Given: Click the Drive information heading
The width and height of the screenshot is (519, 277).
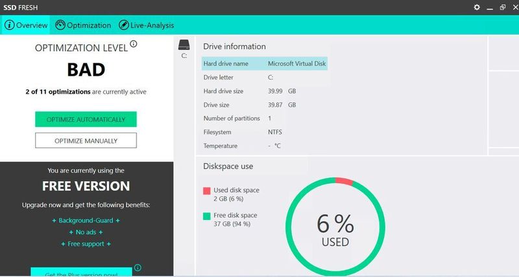Looking at the screenshot, I should 234,47.
